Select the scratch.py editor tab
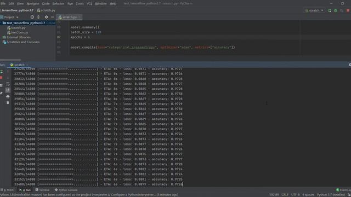 tap(69, 17)
